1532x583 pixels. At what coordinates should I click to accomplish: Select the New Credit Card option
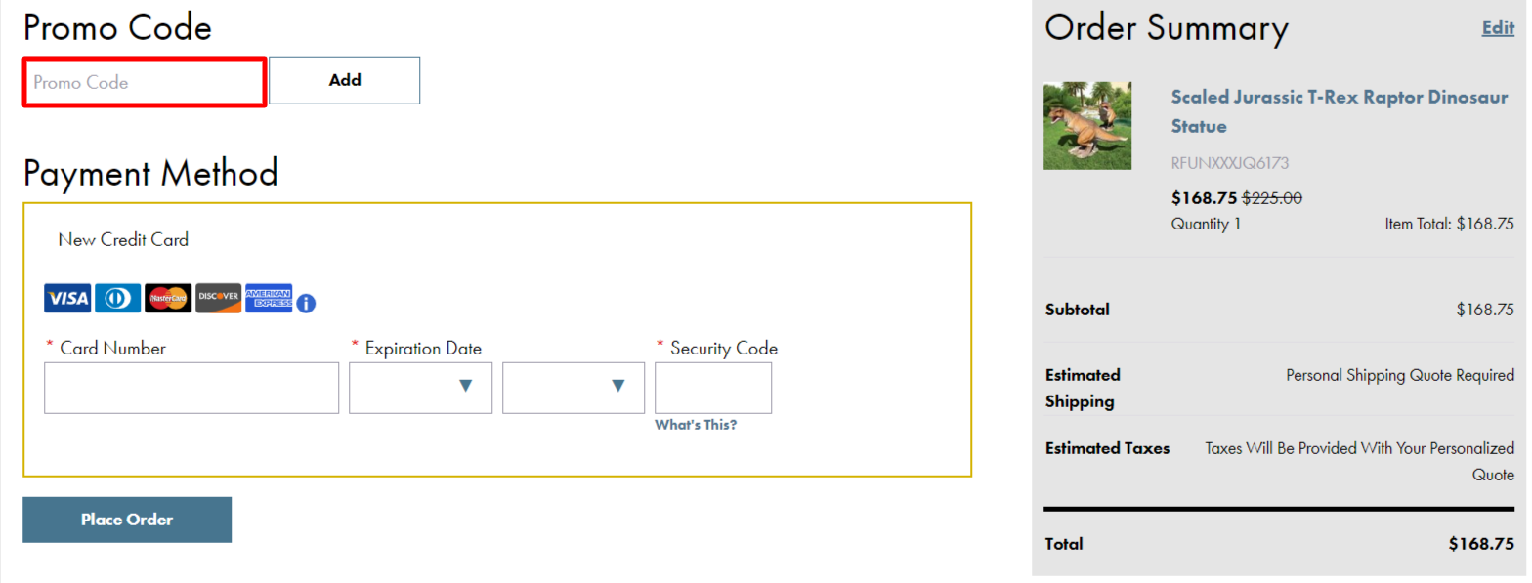click(x=123, y=239)
